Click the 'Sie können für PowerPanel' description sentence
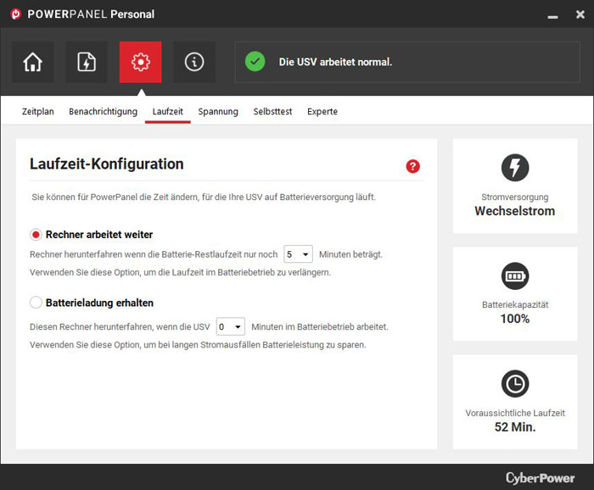 204,197
